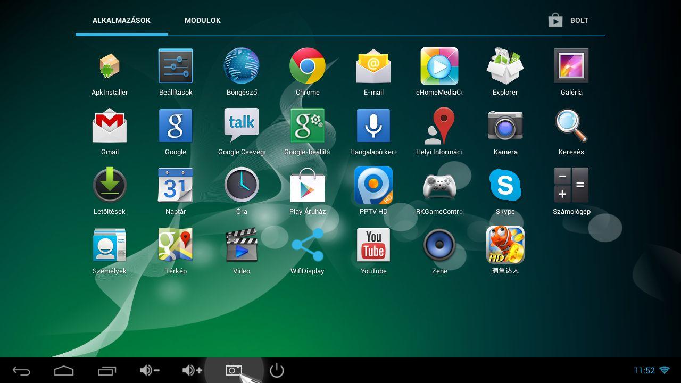Open YouTube app
This screenshot has width=681, height=383.
tap(373, 245)
